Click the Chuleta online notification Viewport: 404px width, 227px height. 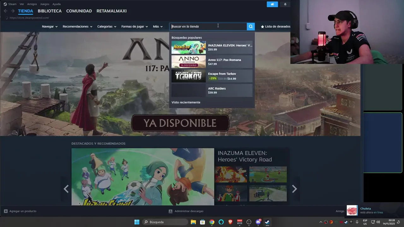pyautogui.click(x=374, y=210)
